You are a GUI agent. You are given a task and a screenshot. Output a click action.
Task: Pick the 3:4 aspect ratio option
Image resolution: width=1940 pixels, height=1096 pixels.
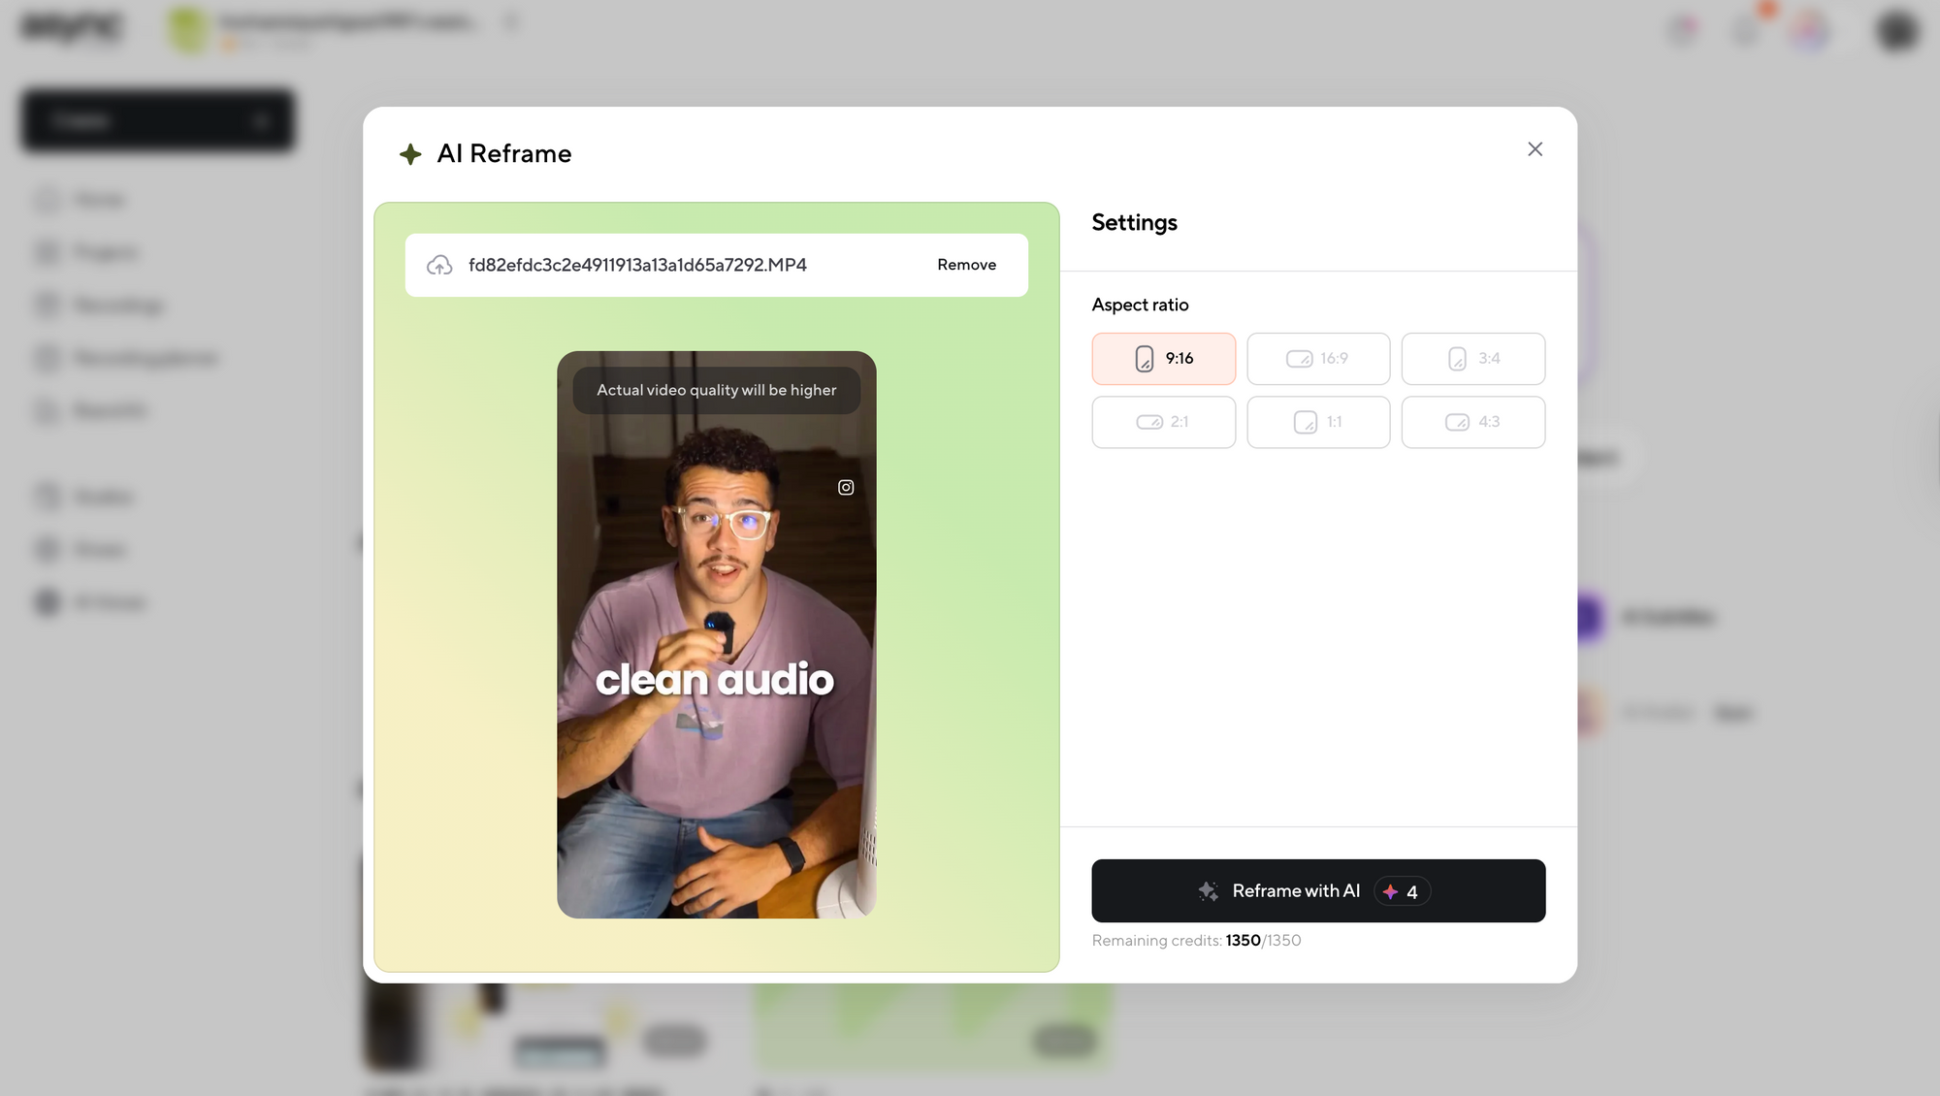coord(1472,359)
